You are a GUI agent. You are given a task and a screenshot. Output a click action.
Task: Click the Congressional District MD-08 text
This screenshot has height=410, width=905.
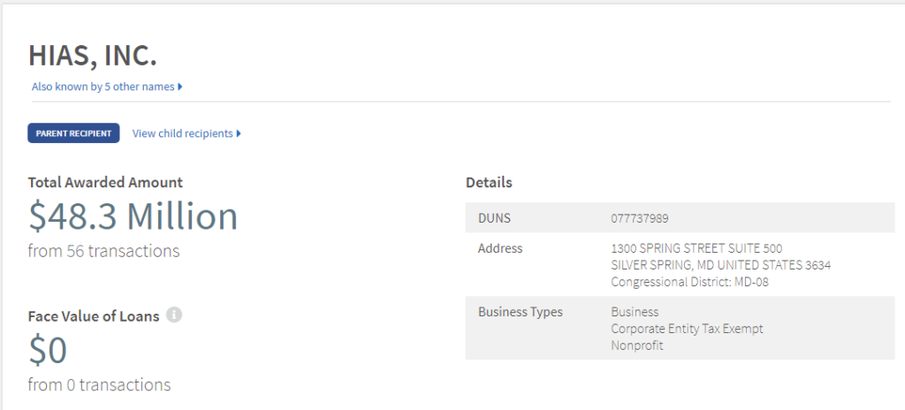683,282
